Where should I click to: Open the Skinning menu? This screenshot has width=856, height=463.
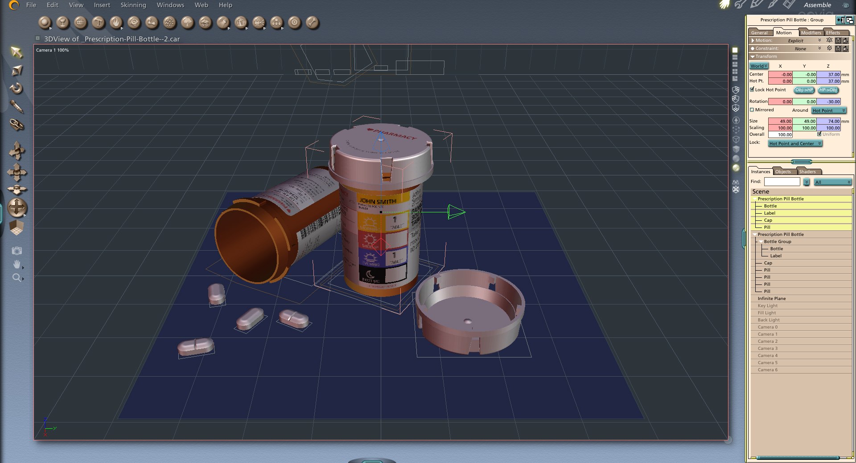tap(133, 5)
